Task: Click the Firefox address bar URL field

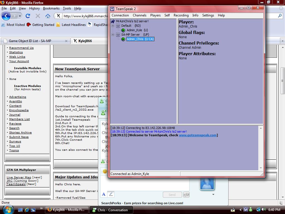Action: 85,16
